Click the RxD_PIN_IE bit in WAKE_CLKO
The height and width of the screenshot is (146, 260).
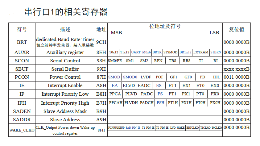133,128
